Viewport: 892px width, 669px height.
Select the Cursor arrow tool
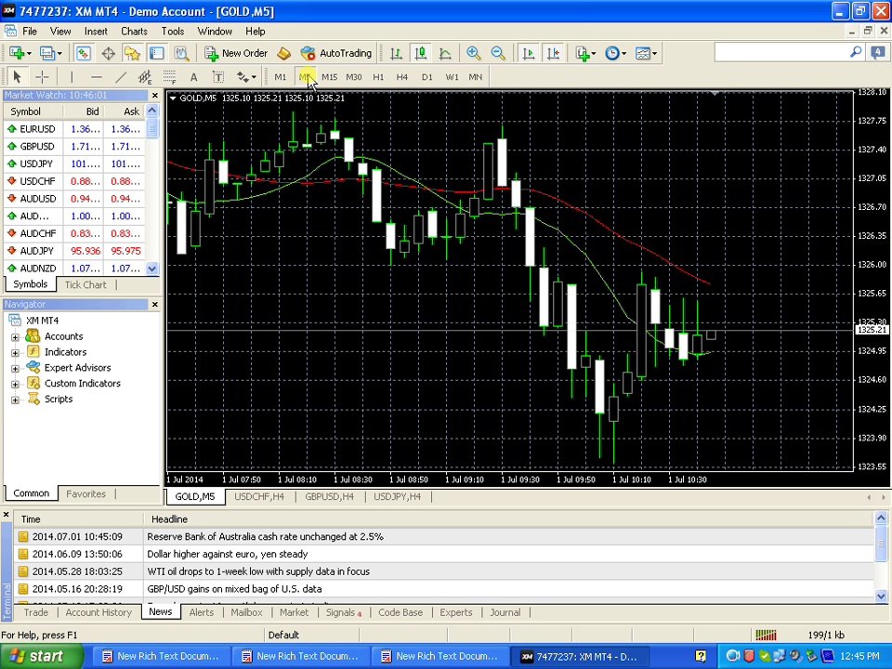click(x=17, y=77)
